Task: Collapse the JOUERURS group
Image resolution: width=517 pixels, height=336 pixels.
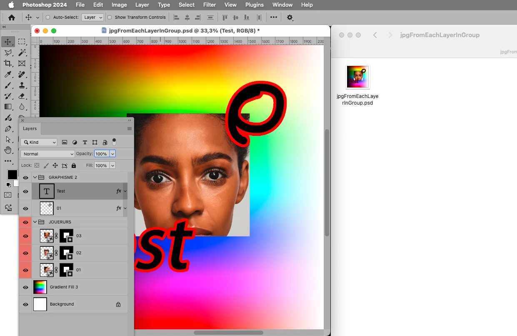Action: [x=35, y=222]
